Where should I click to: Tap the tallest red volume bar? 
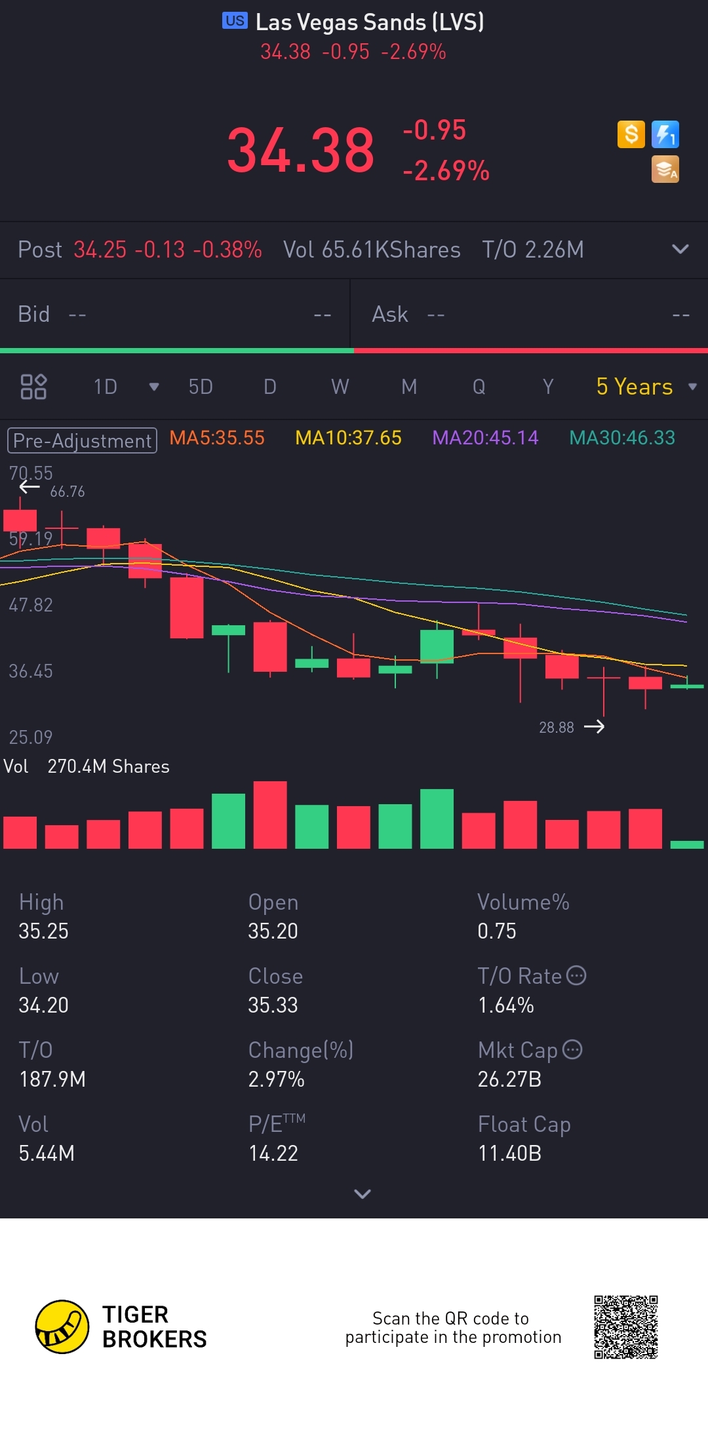pyautogui.click(x=270, y=815)
